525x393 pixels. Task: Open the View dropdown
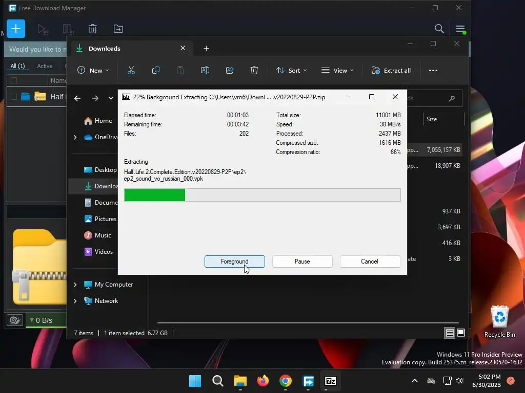tap(337, 70)
